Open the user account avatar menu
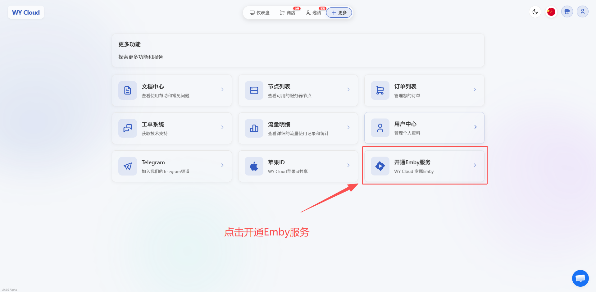 tap(582, 12)
